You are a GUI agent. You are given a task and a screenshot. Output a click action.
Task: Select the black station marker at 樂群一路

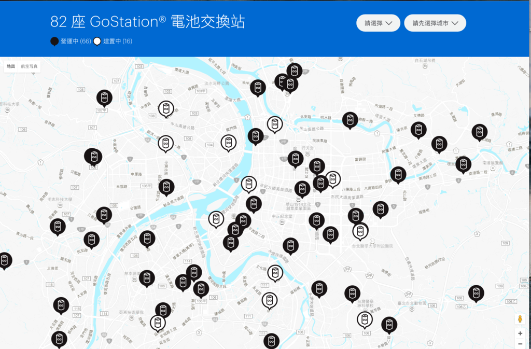click(350, 120)
